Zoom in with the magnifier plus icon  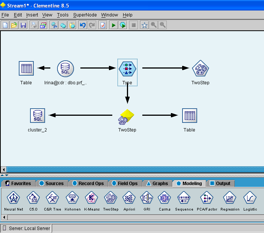pyautogui.click(x=154, y=25)
